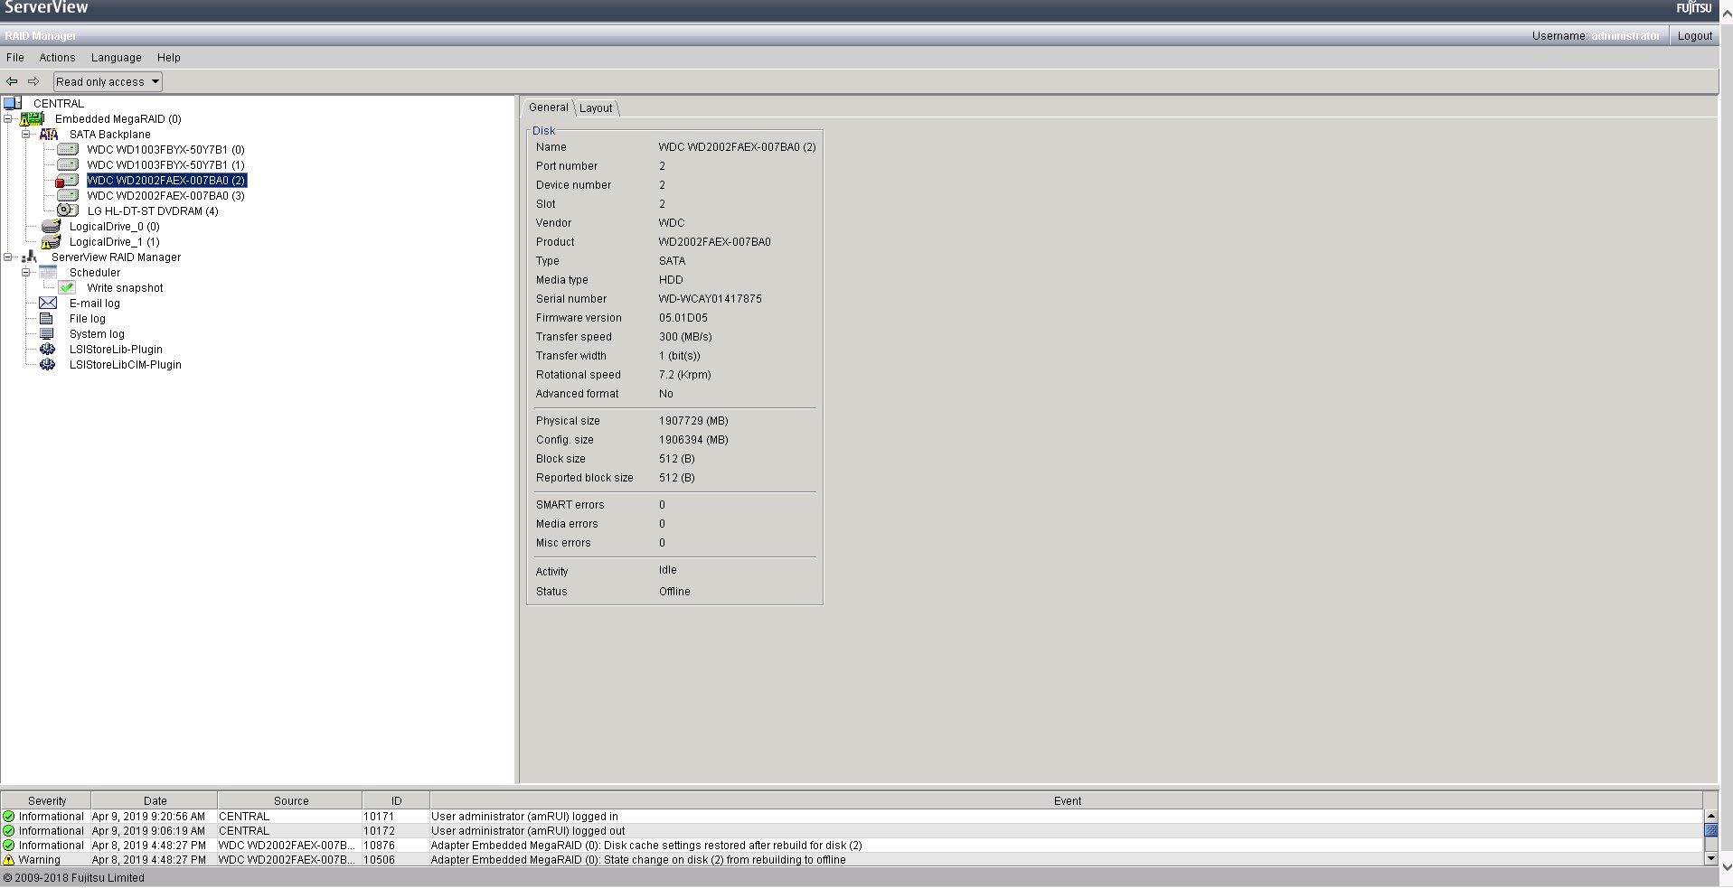Sort event log by Source column
This screenshot has height=888, width=1733.
(x=290, y=800)
